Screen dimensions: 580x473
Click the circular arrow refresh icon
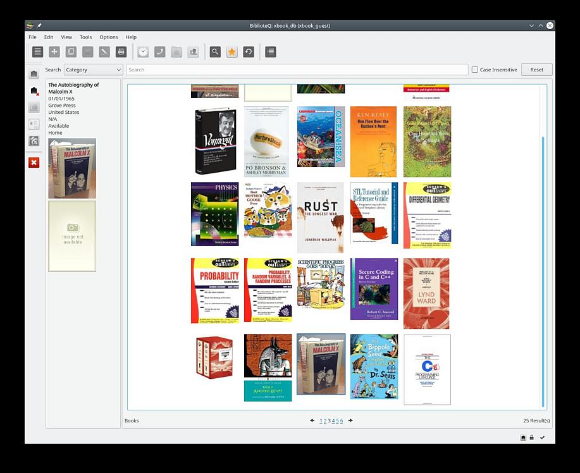point(249,52)
